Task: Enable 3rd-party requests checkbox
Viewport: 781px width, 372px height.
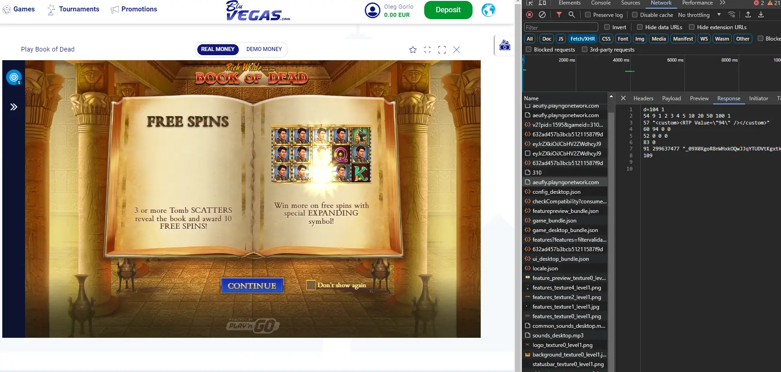Action: 585,50
